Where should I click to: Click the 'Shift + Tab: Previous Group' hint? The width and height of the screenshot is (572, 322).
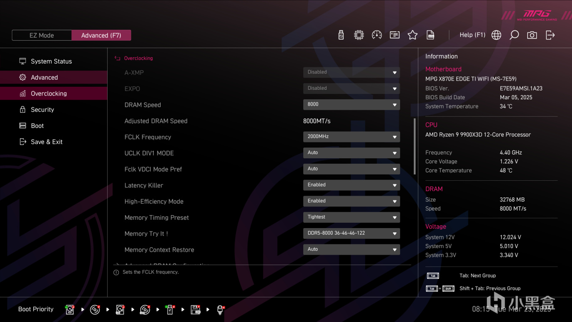coord(490,288)
